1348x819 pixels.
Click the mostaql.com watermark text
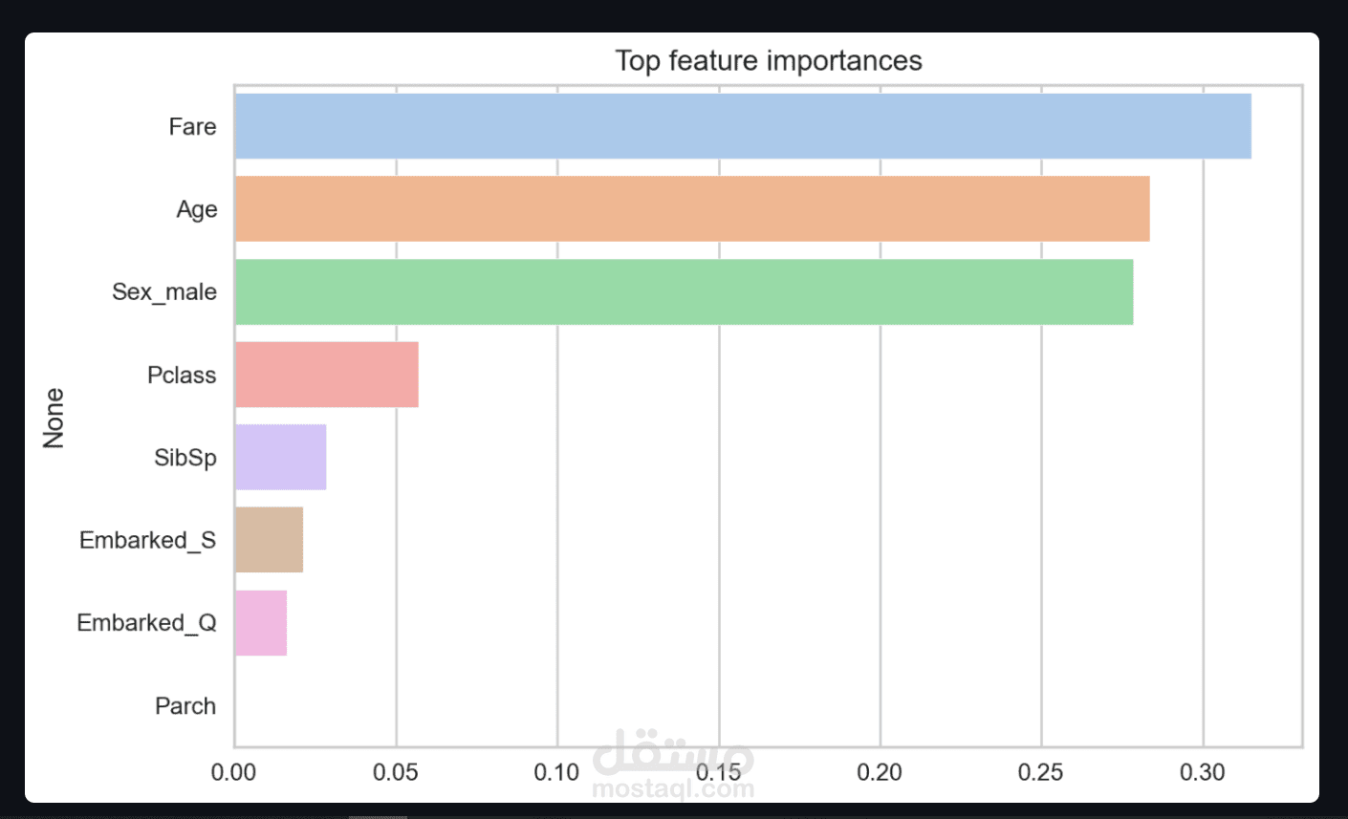(673, 788)
